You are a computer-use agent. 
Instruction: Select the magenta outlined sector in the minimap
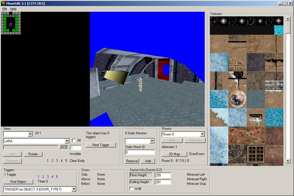(11, 25)
